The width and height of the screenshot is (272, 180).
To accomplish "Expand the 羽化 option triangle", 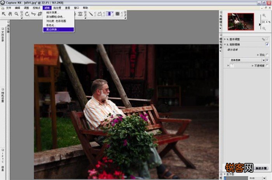I will [258, 55].
